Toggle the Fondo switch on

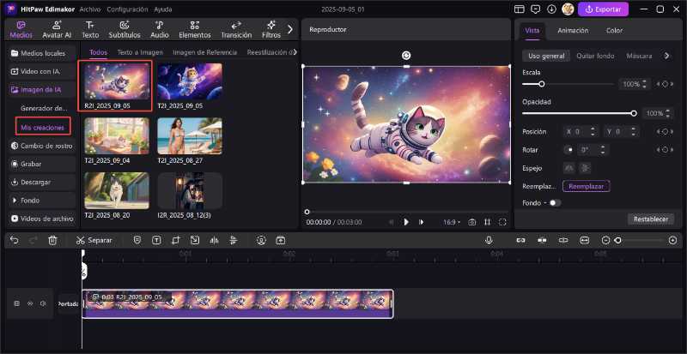click(x=554, y=202)
